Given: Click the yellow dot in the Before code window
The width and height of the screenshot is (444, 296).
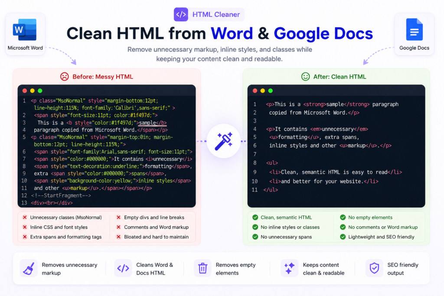Looking at the screenshot, I should coord(32,91).
